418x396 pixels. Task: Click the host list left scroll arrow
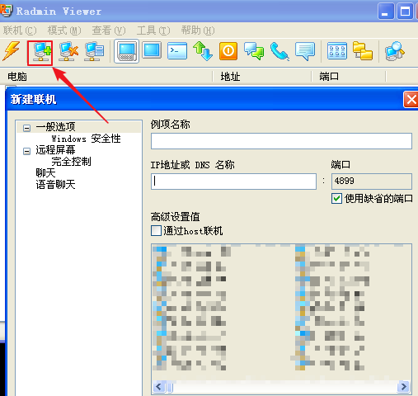tap(158, 387)
